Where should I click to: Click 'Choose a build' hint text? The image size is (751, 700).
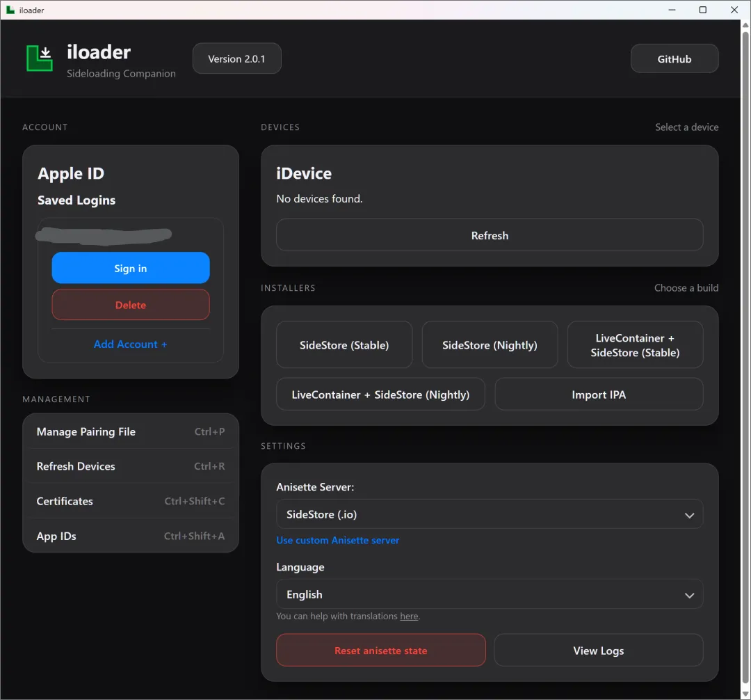click(686, 287)
